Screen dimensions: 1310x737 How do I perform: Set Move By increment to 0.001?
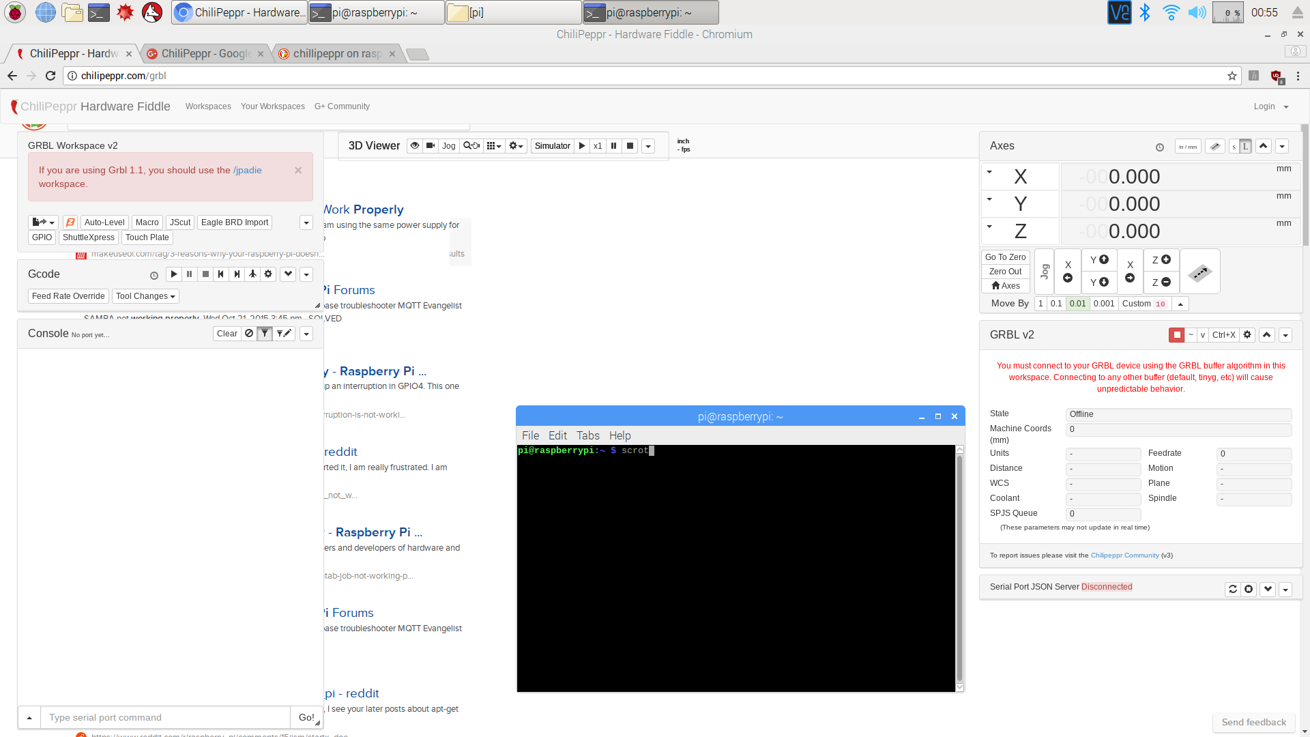[1104, 304]
